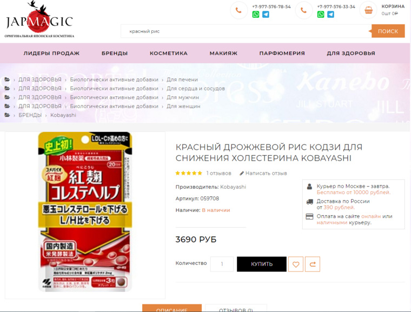411x312 pixels.
Task: Open ДЛЯ ЗДОРОВЬЯ menu item
Action: (351, 53)
